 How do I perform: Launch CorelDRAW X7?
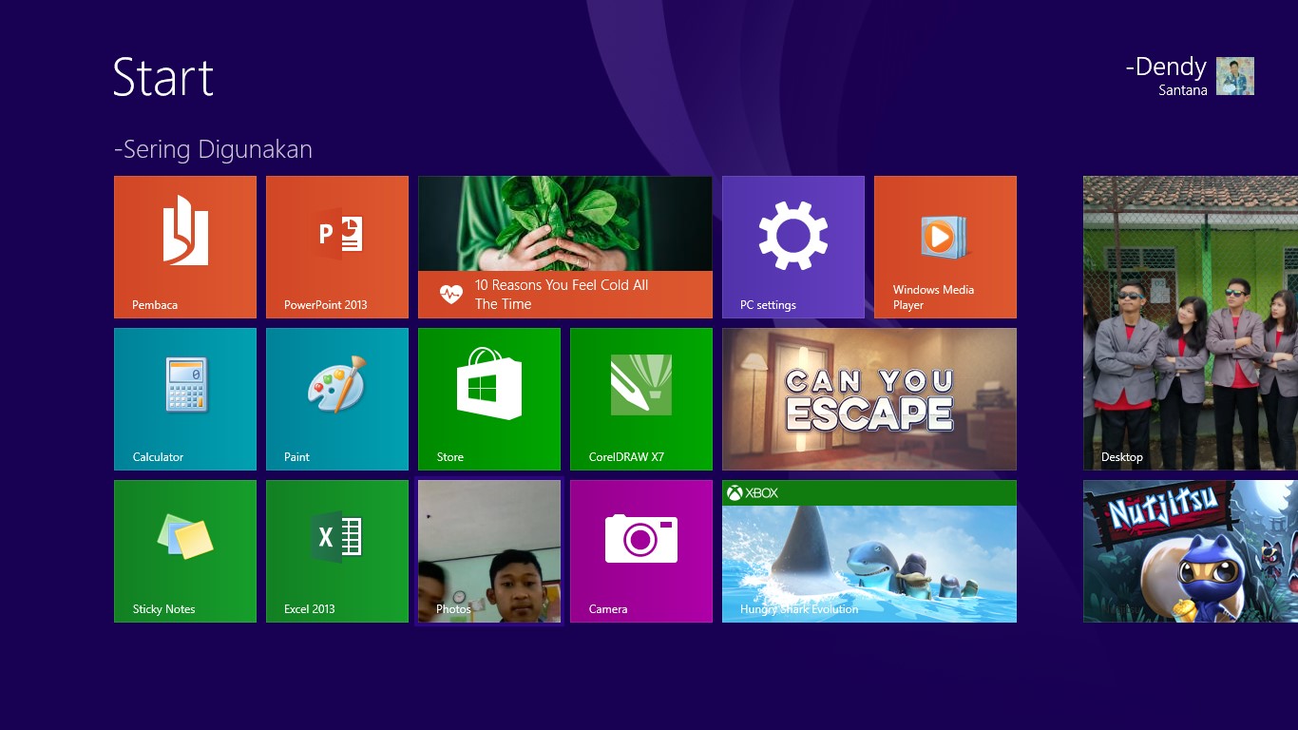pyautogui.click(x=640, y=398)
